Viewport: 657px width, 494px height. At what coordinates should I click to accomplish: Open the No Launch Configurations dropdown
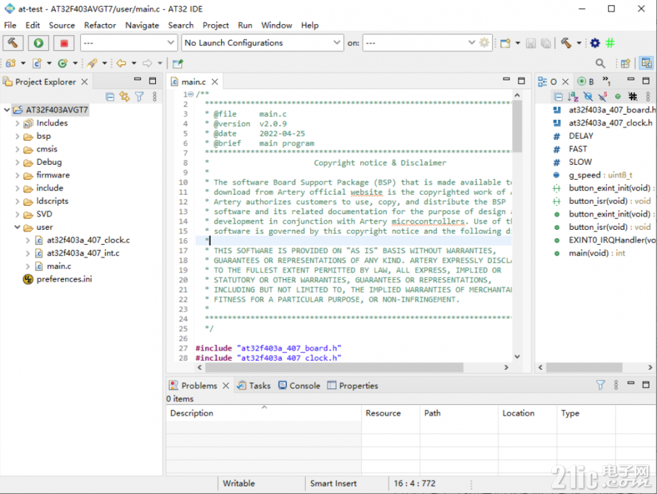tap(262, 43)
